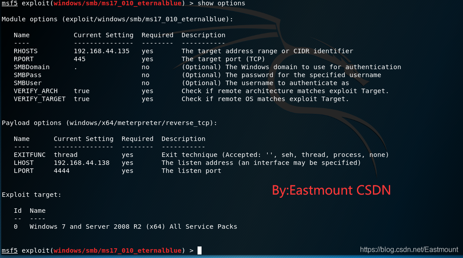Click the LPORT value 4444

pyautogui.click(x=62, y=171)
